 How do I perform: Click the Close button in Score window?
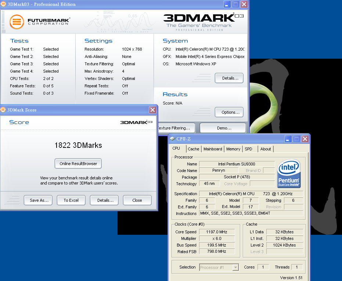point(137,200)
